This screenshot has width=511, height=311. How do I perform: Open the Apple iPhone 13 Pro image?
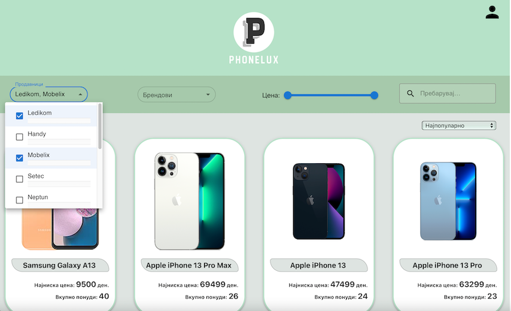[448, 201]
